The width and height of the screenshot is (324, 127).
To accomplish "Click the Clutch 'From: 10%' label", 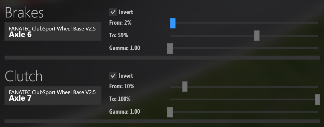I will click(122, 86).
